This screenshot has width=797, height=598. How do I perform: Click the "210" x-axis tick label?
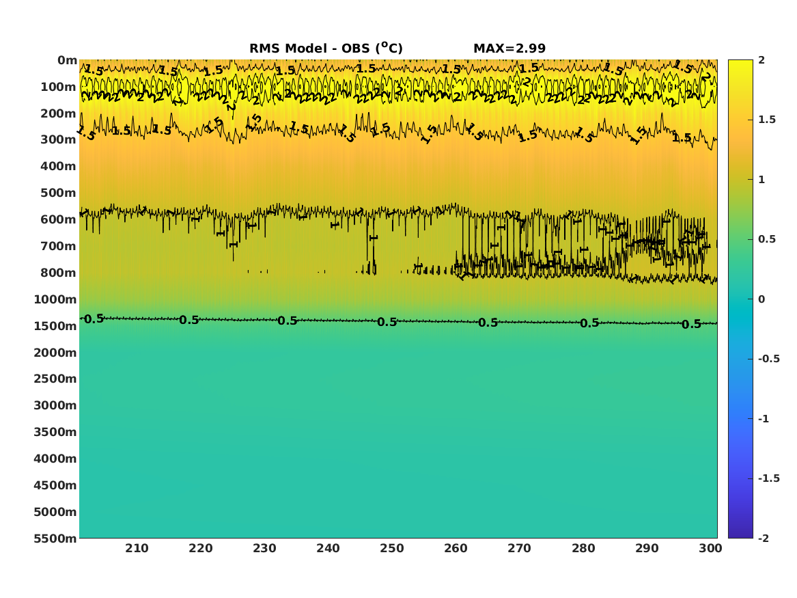coord(137,549)
